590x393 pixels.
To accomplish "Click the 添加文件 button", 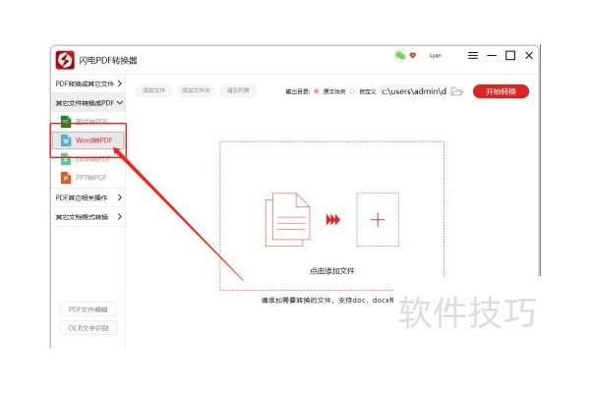I will (x=153, y=90).
